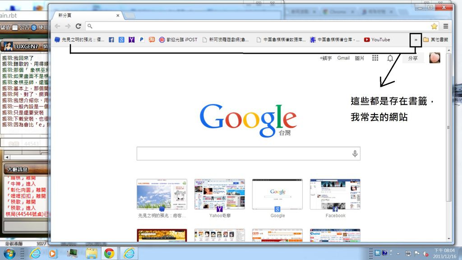Open the Chrome hamburger menu
This screenshot has width=462, height=260.
(446, 26)
